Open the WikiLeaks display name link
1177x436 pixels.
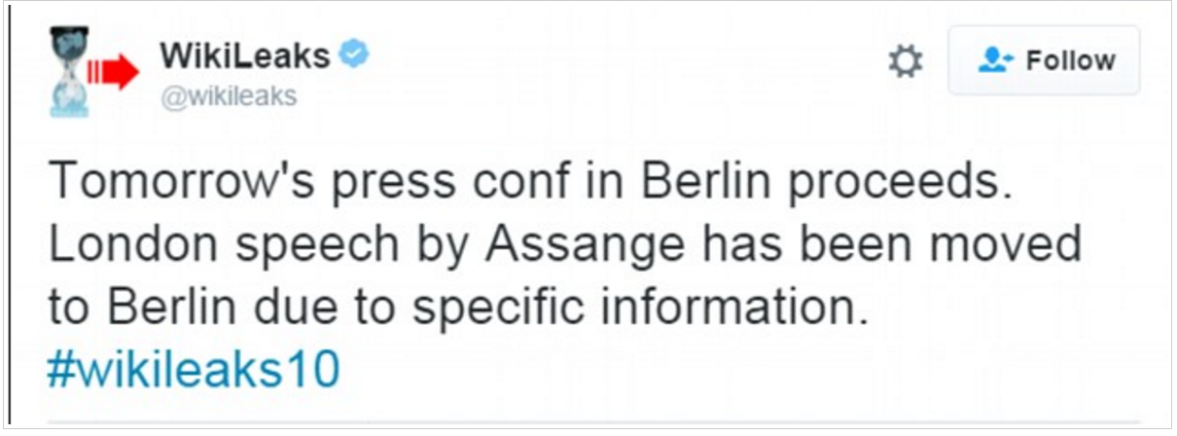[x=245, y=56]
